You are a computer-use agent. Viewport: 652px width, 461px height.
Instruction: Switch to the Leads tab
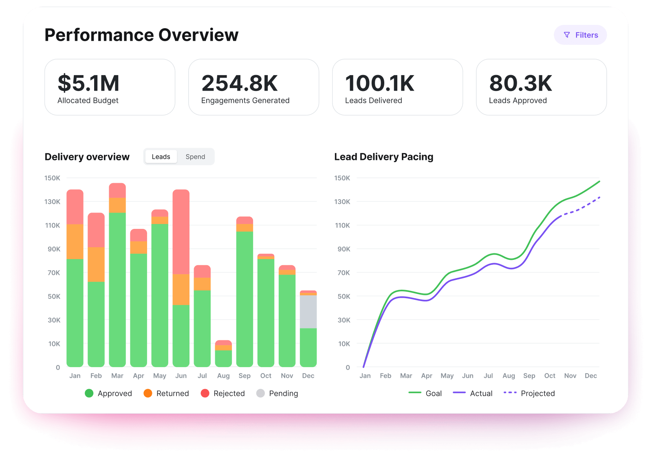click(161, 157)
